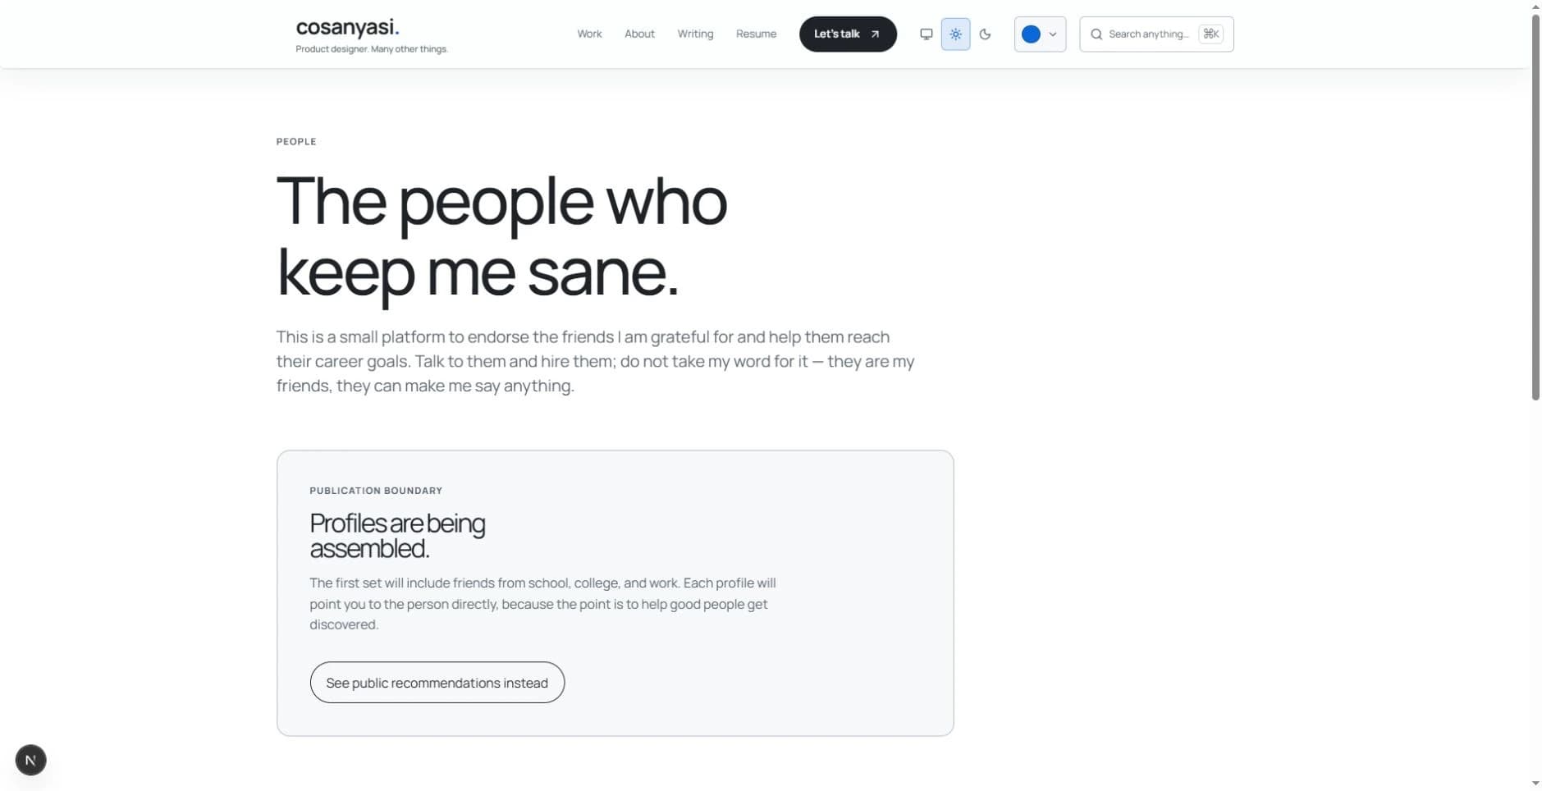Navigate to Writing section
The width and height of the screenshot is (1542, 791).
695,34
